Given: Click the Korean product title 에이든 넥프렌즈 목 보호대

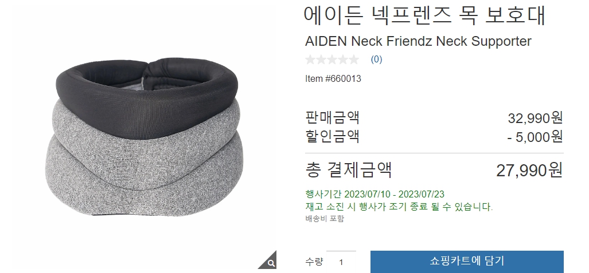Looking at the screenshot, I should (424, 15).
